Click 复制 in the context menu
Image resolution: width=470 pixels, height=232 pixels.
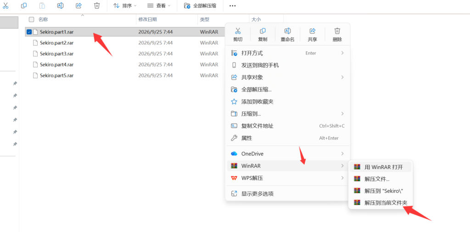click(263, 34)
